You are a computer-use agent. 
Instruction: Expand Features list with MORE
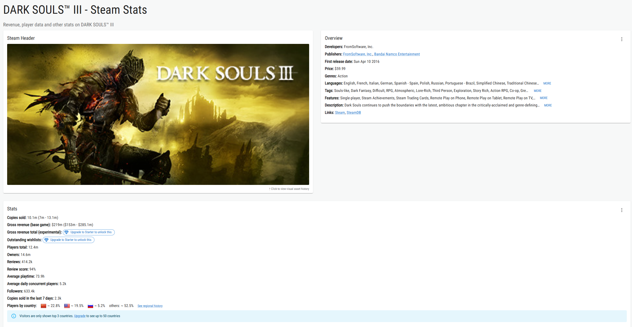[544, 98]
